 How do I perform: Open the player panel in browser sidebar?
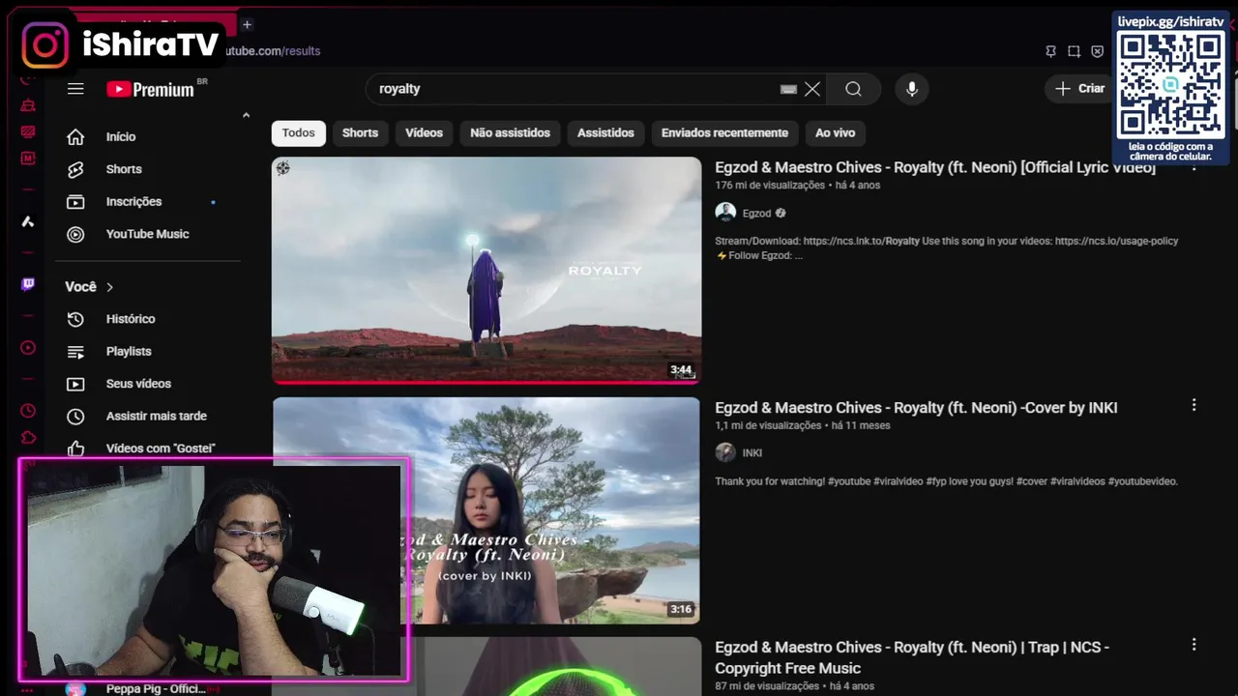[28, 348]
